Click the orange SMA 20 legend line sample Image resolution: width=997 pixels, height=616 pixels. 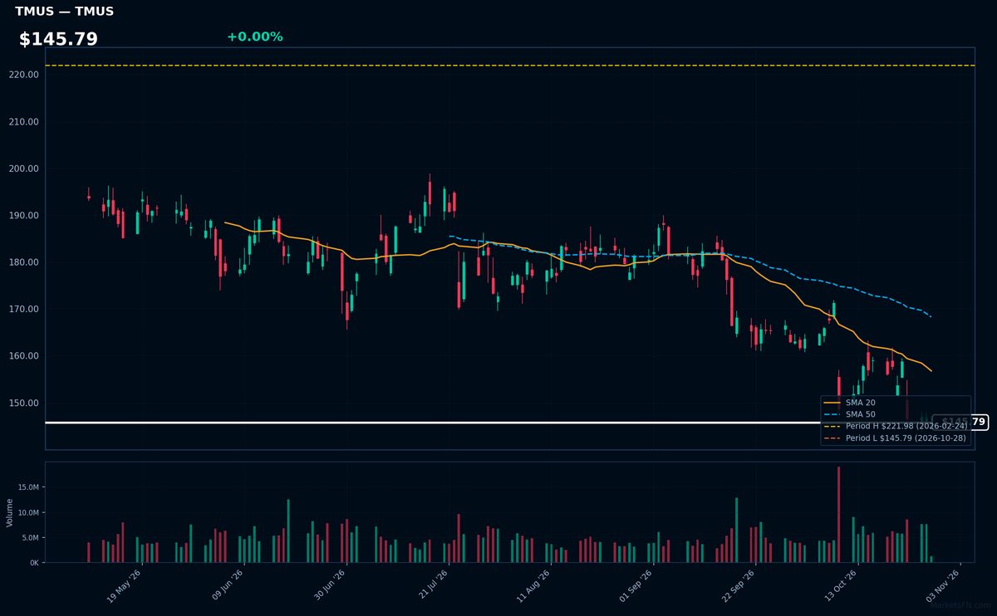[832, 403]
